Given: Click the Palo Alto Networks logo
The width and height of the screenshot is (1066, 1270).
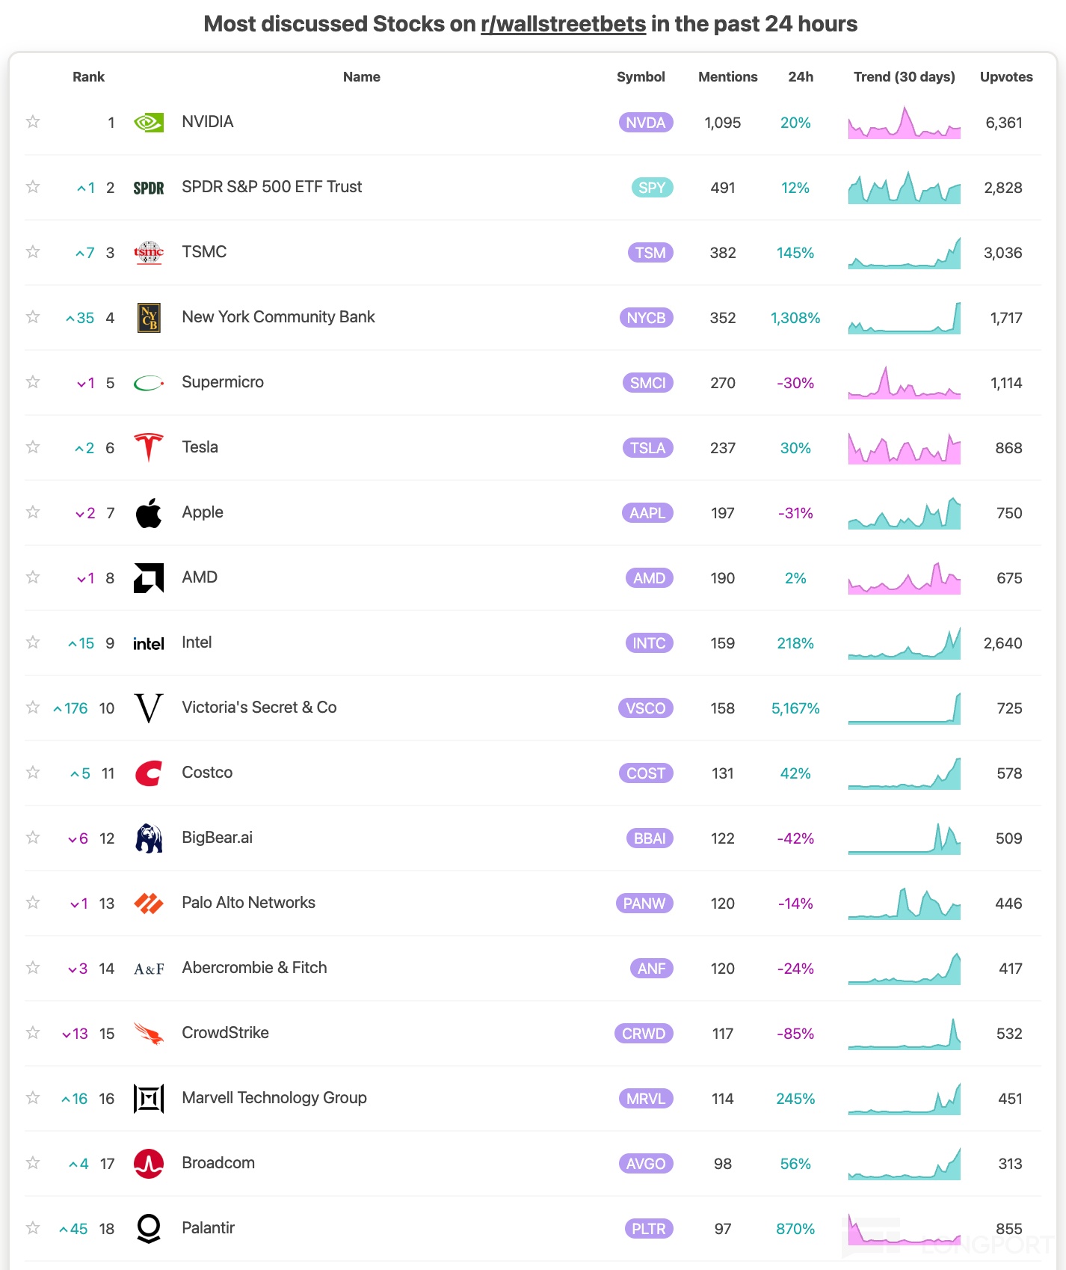Looking at the screenshot, I should 148,904.
